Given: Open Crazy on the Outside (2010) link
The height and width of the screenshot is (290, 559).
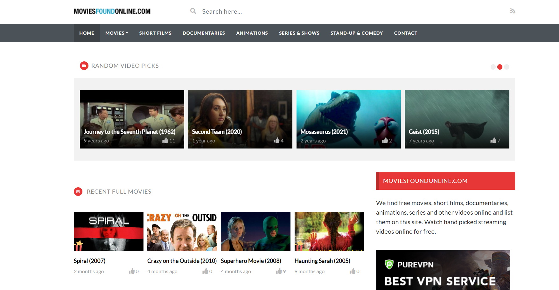Looking at the screenshot, I should pyautogui.click(x=182, y=261).
